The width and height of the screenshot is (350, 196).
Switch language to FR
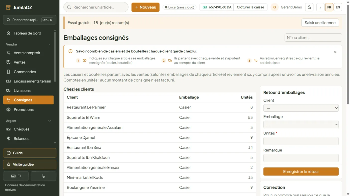click(x=329, y=7)
